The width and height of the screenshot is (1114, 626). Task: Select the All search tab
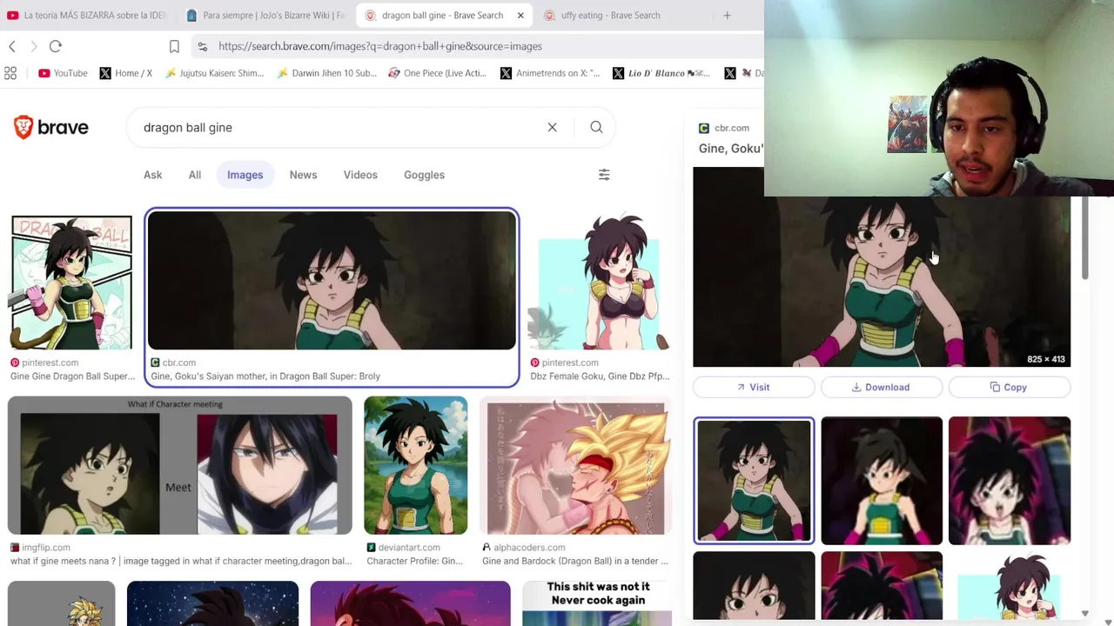(x=195, y=175)
